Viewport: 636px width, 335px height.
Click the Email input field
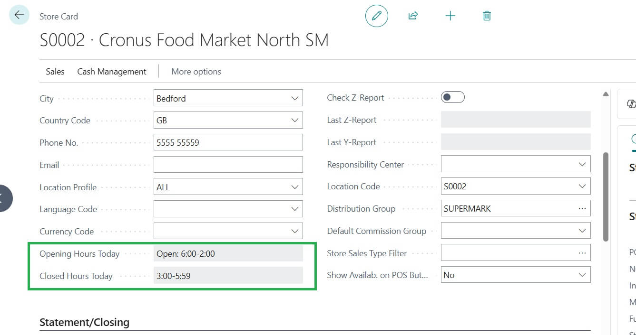[x=228, y=165]
